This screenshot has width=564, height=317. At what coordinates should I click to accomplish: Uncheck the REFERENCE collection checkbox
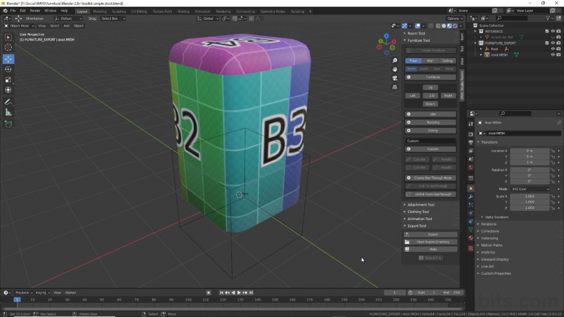click(x=547, y=31)
